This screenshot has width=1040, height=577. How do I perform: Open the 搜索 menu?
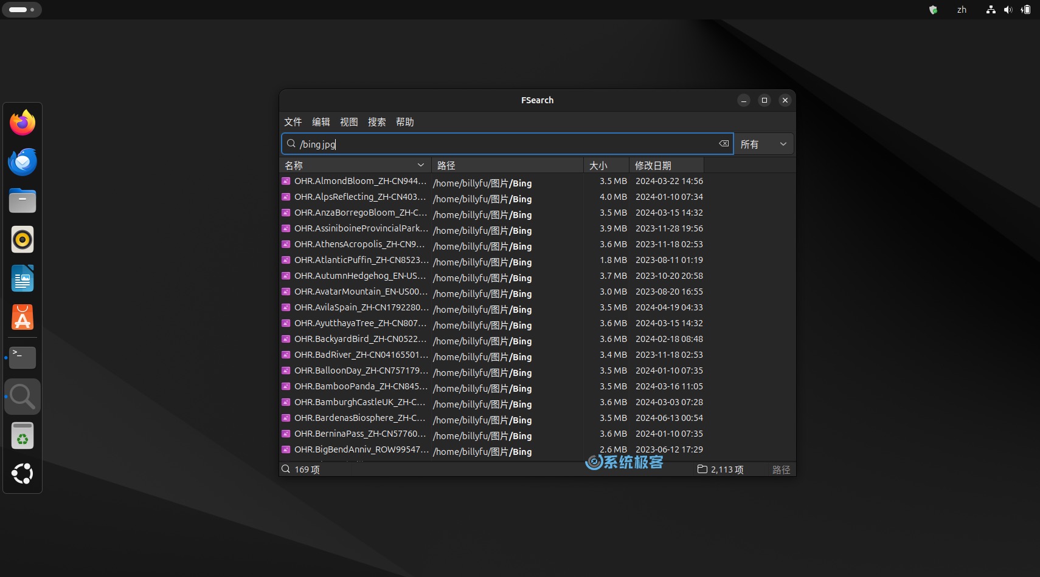point(377,122)
